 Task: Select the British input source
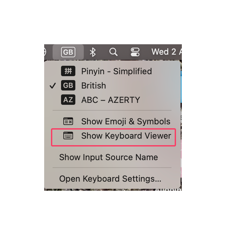[x=112, y=85]
